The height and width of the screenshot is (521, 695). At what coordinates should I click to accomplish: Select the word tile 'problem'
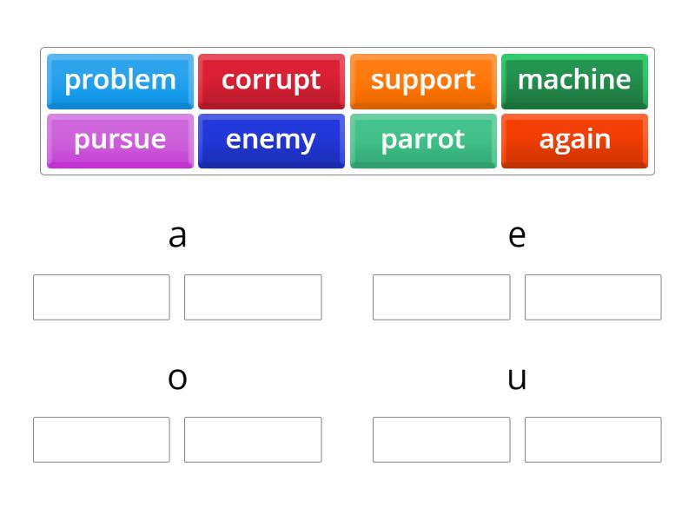[120, 81]
